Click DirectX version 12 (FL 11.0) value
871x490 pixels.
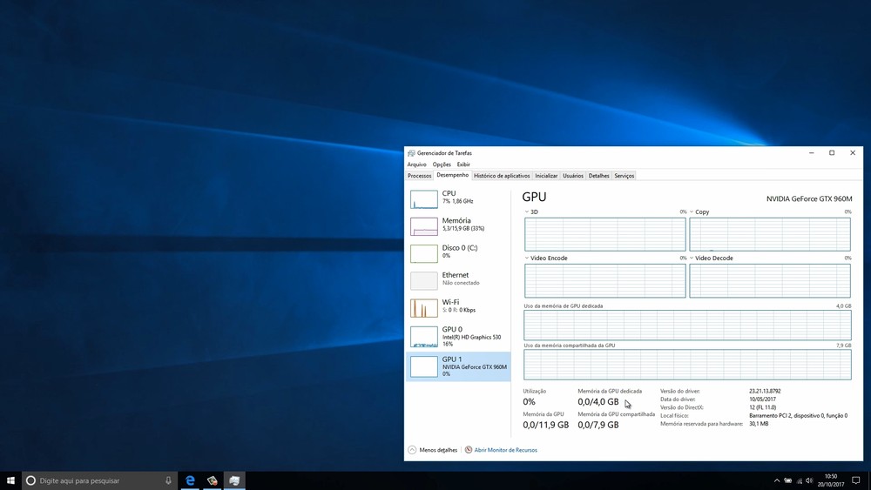pos(762,407)
